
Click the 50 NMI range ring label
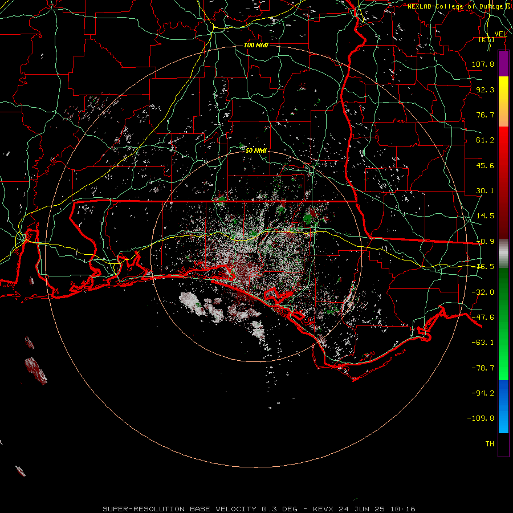tap(256, 150)
